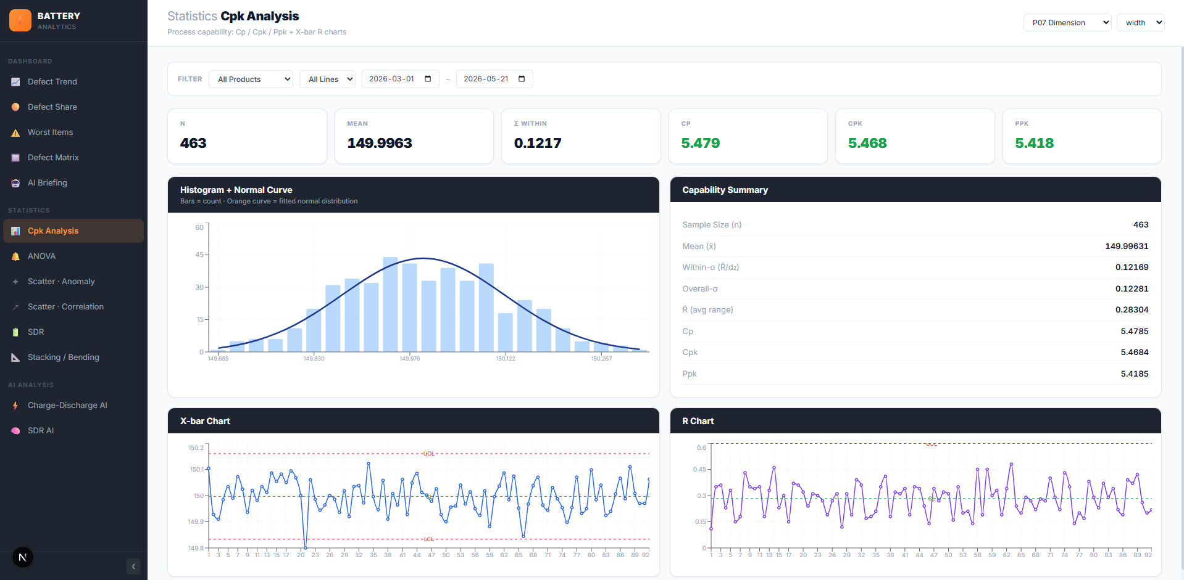This screenshot has height=580, width=1184.
Task: Collapse the sidebar with the chevron button
Action: click(133, 566)
